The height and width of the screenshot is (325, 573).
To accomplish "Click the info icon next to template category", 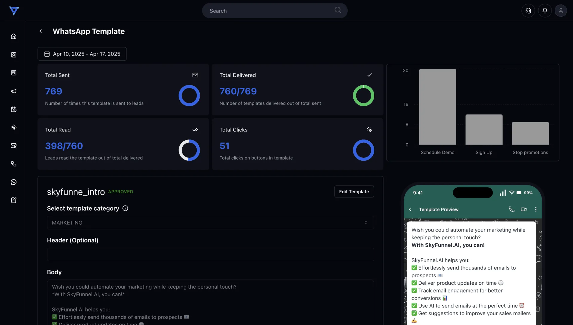I will coord(125,209).
